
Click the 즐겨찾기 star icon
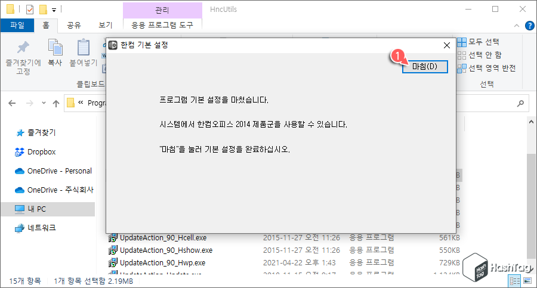[x=20, y=133]
